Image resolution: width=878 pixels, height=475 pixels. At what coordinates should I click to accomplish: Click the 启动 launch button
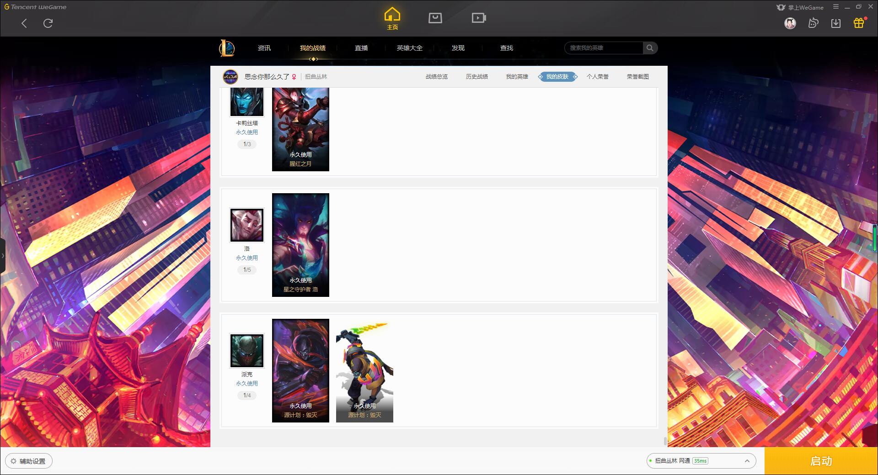pyautogui.click(x=821, y=461)
